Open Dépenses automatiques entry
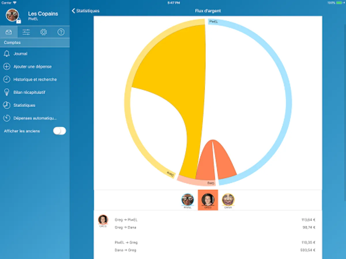Screen dimensions: 346x259 [35, 118]
